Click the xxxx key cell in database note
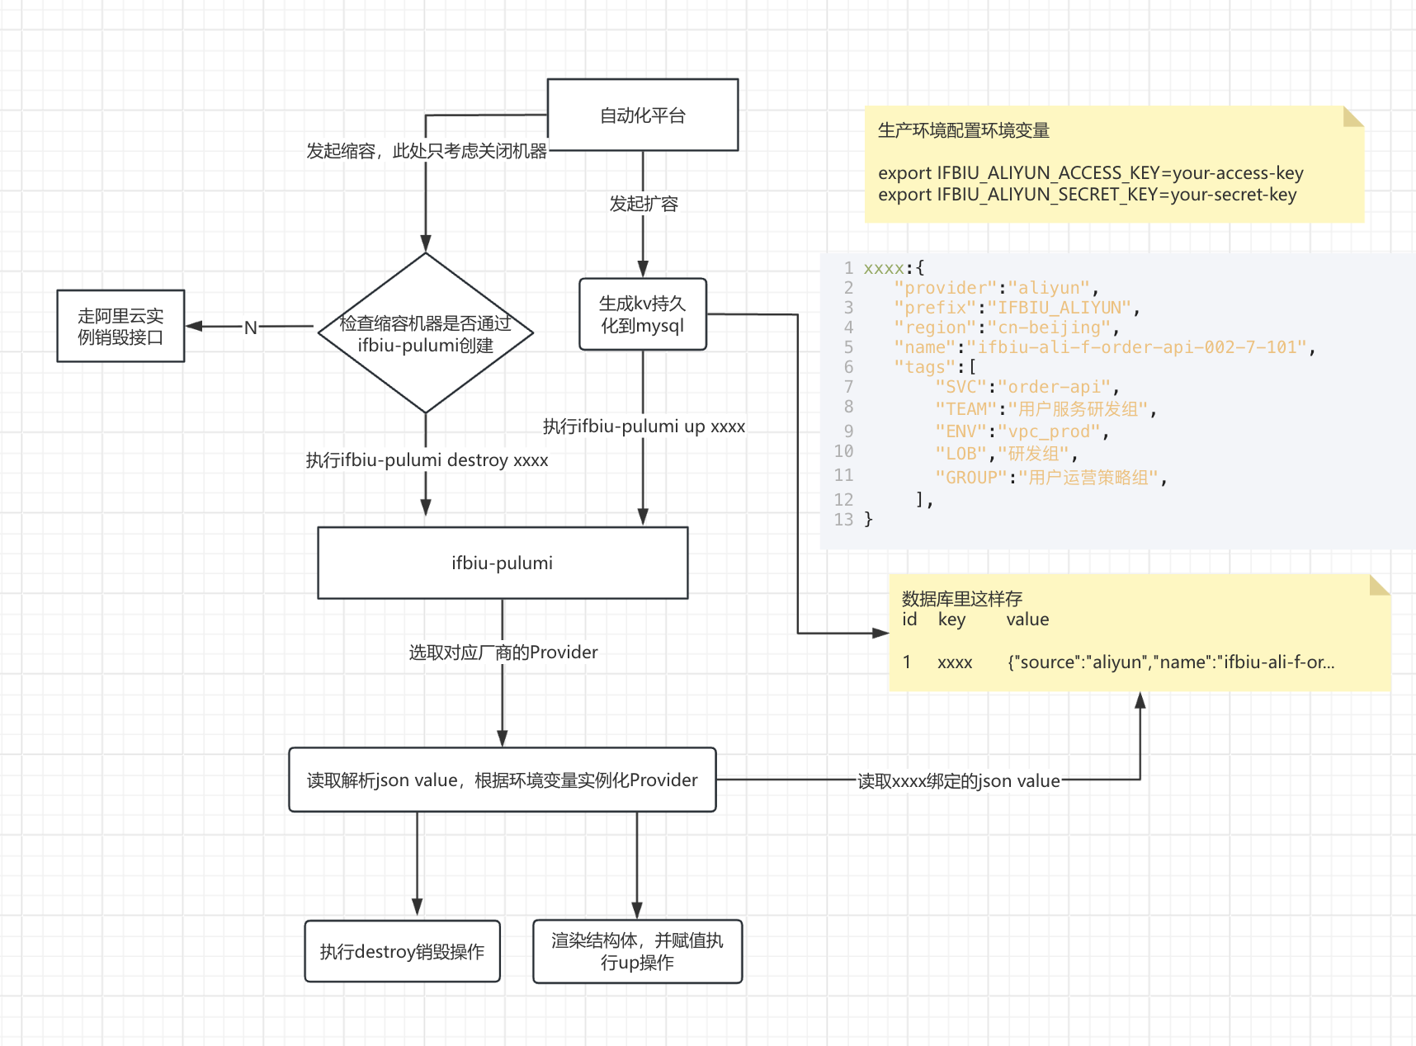The image size is (1416, 1046). pyautogui.click(x=955, y=662)
